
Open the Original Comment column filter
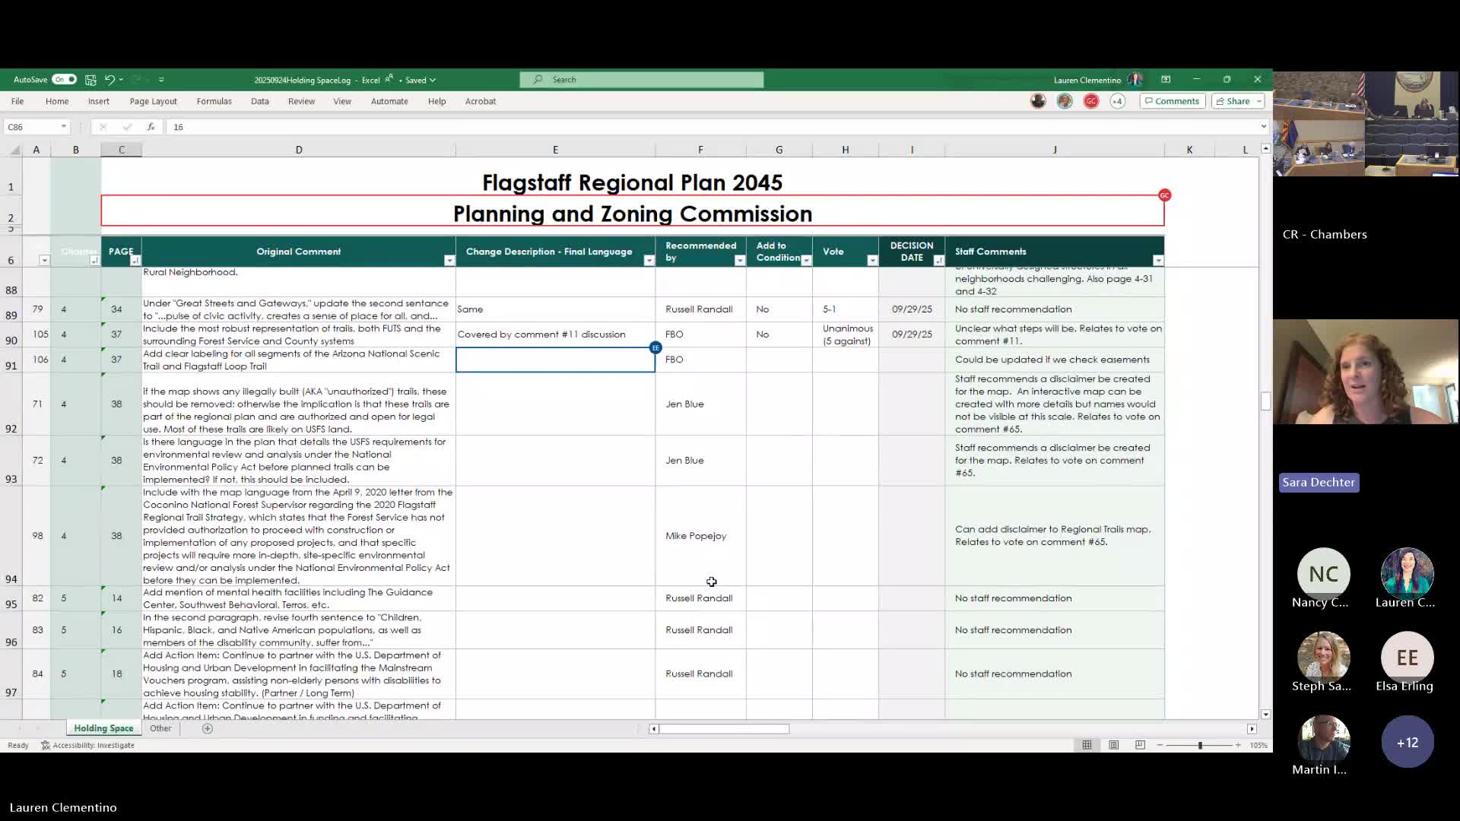[449, 261]
